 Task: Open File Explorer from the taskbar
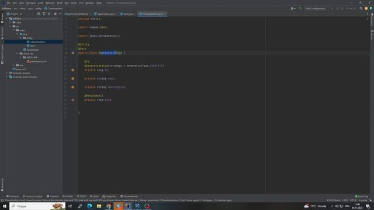pyautogui.click(x=99, y=206)
